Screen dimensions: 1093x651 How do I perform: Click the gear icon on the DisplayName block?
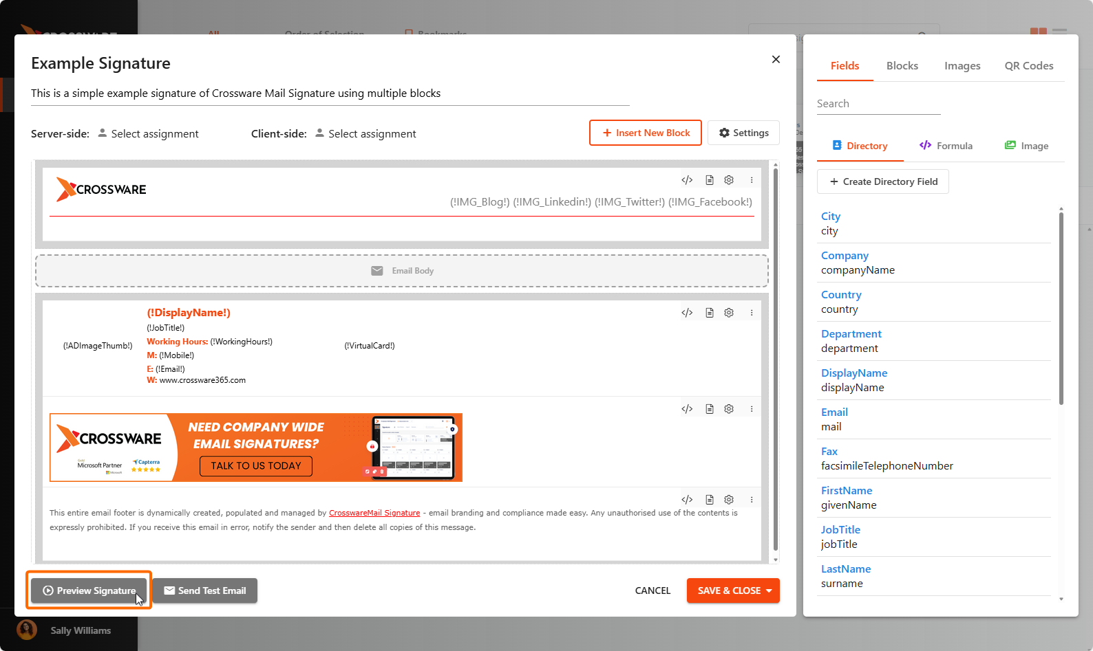point(729,313)
